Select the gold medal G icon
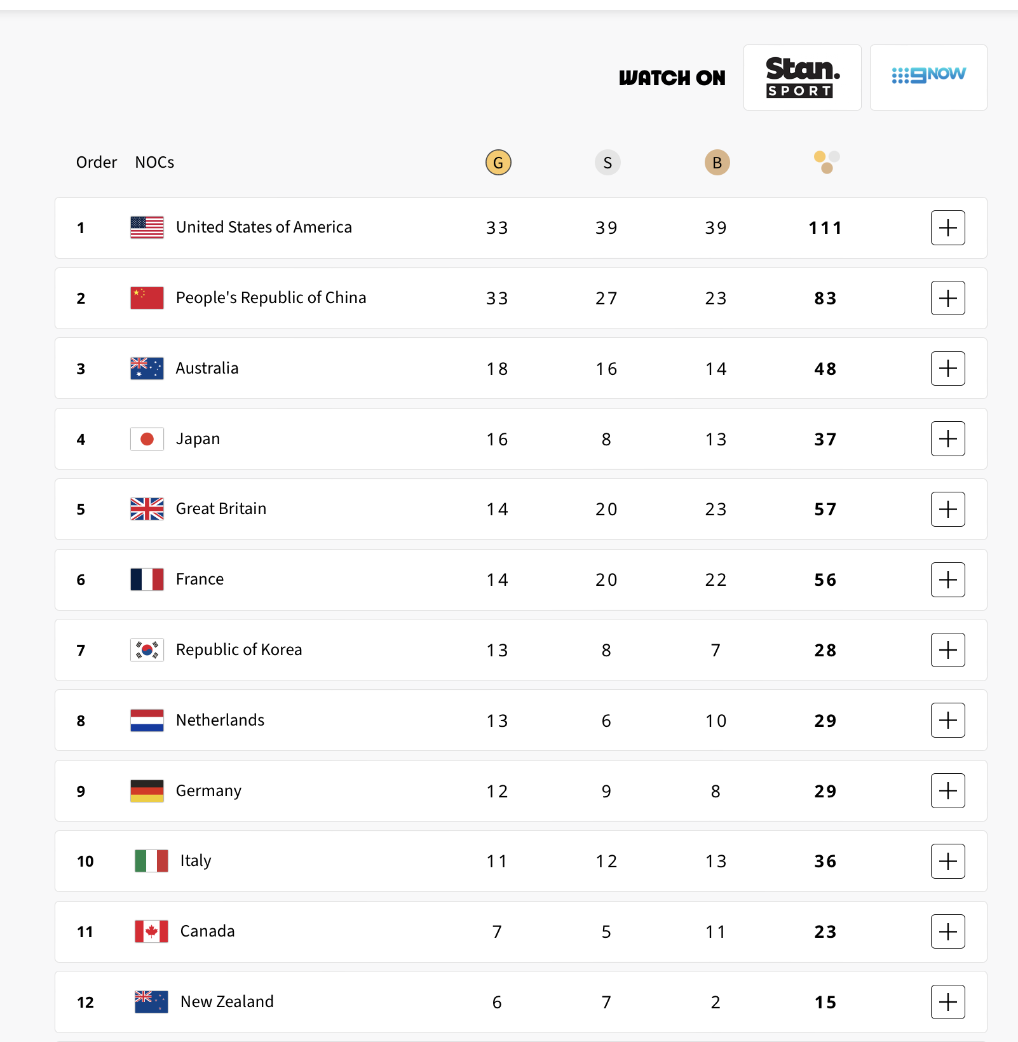The width and height of the screenshot is (1018, 1042). (x=498, y=163)
